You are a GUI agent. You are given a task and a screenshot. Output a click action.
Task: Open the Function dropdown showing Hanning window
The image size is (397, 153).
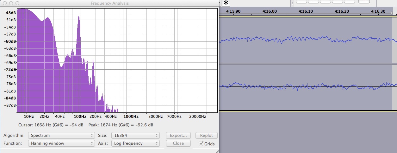(x=61, y=143)
